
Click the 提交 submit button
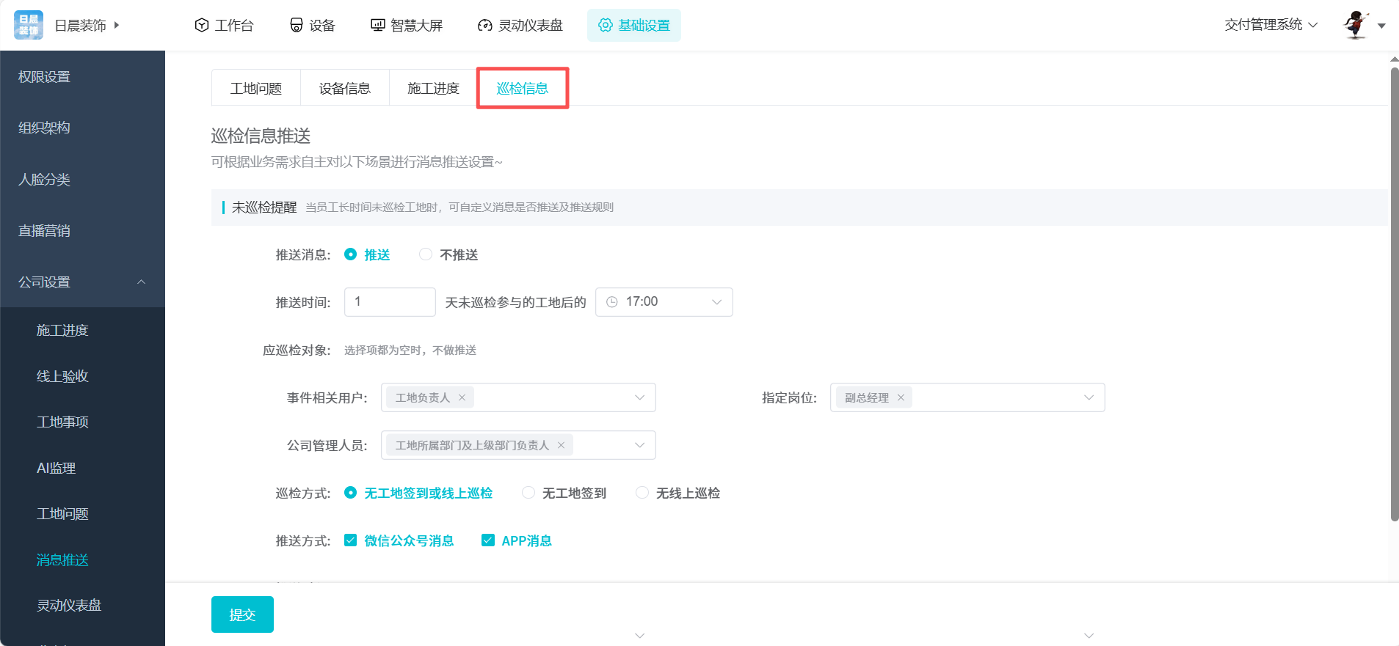(242, 614)
